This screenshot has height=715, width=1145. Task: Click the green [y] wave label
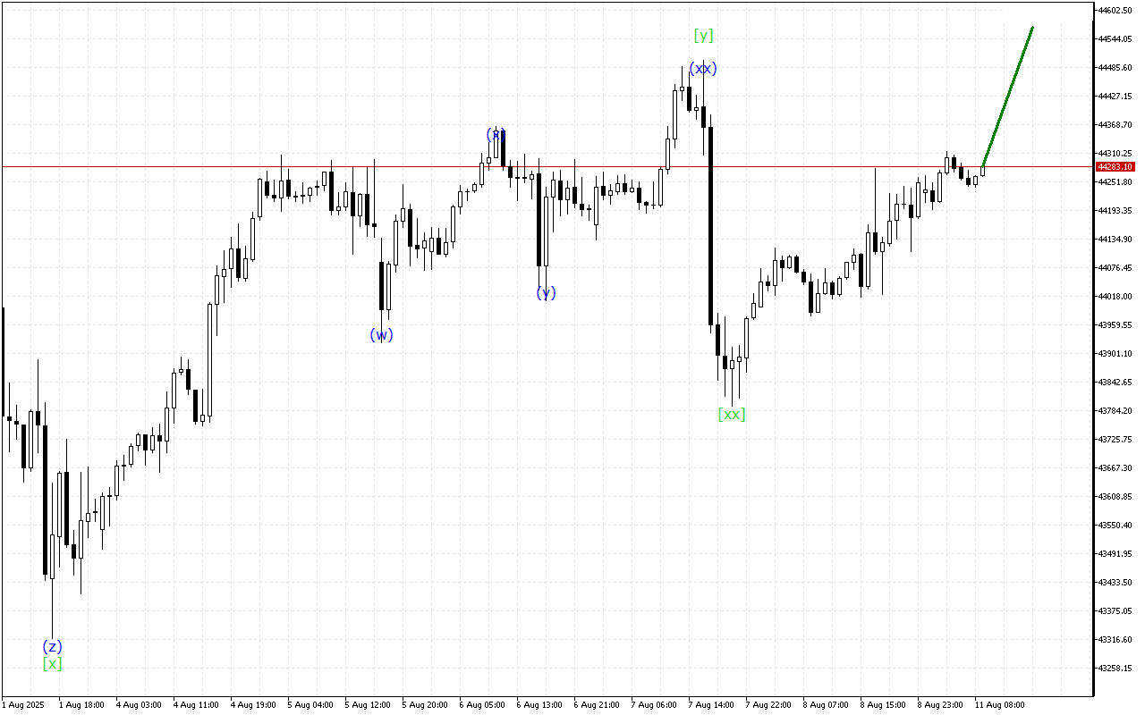703,36
